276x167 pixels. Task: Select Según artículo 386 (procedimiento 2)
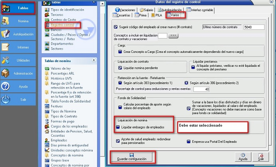(x=185, y=83)
